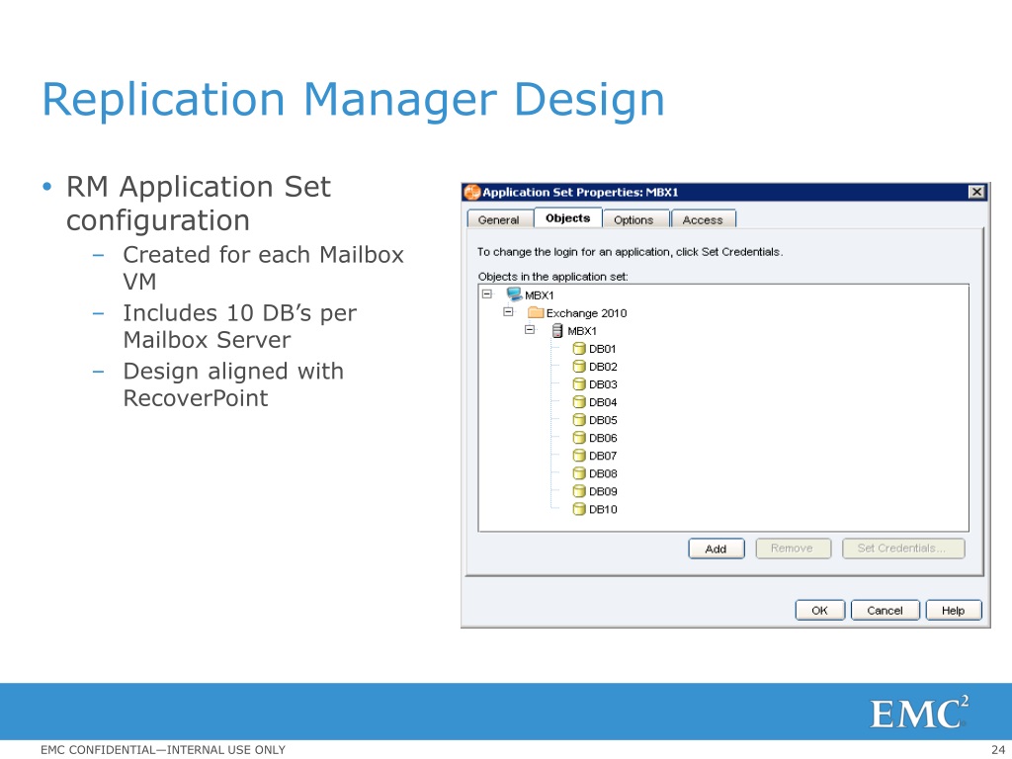Click the DB02 database icon
Image resolution: width=1012 pixels, height=759 pixels.
pos(579,367)
